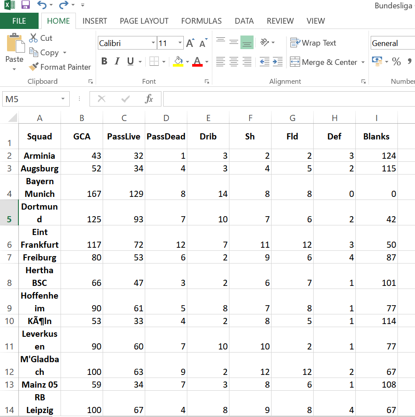Click the Copy button

click(x=44, y=52)
